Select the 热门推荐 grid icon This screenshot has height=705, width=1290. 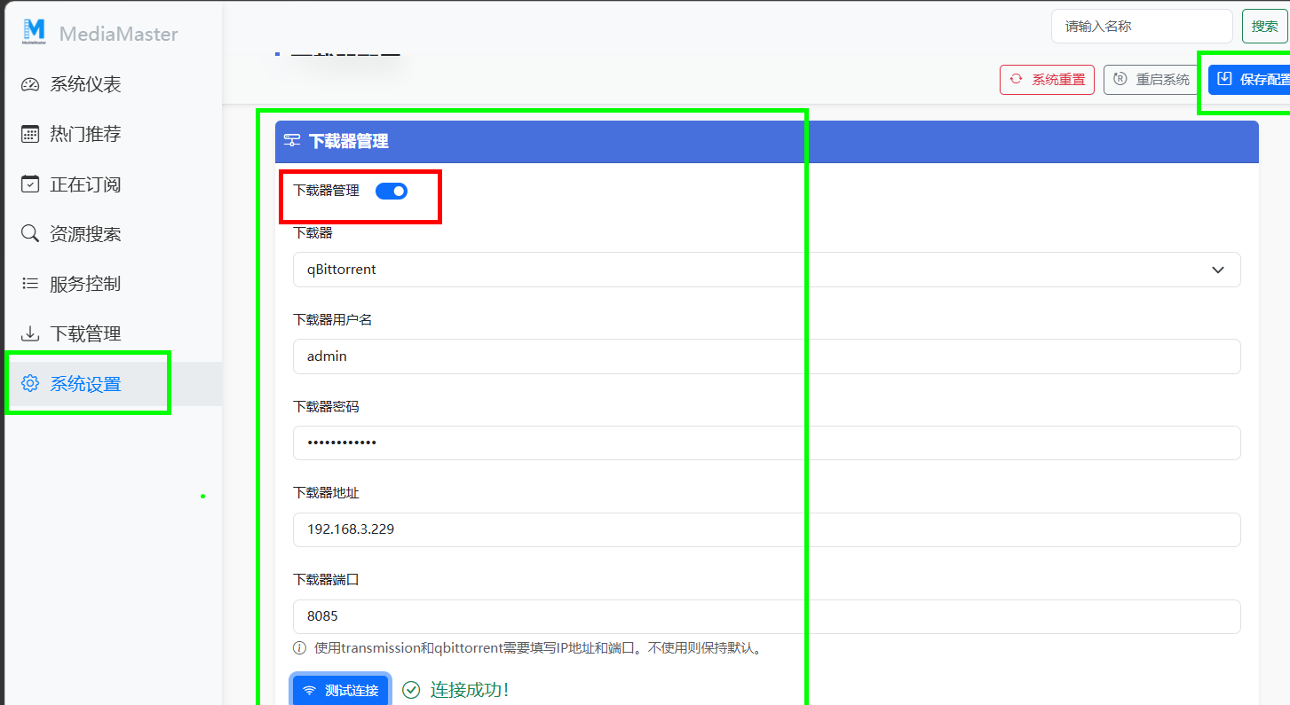[x=29, y=133]
